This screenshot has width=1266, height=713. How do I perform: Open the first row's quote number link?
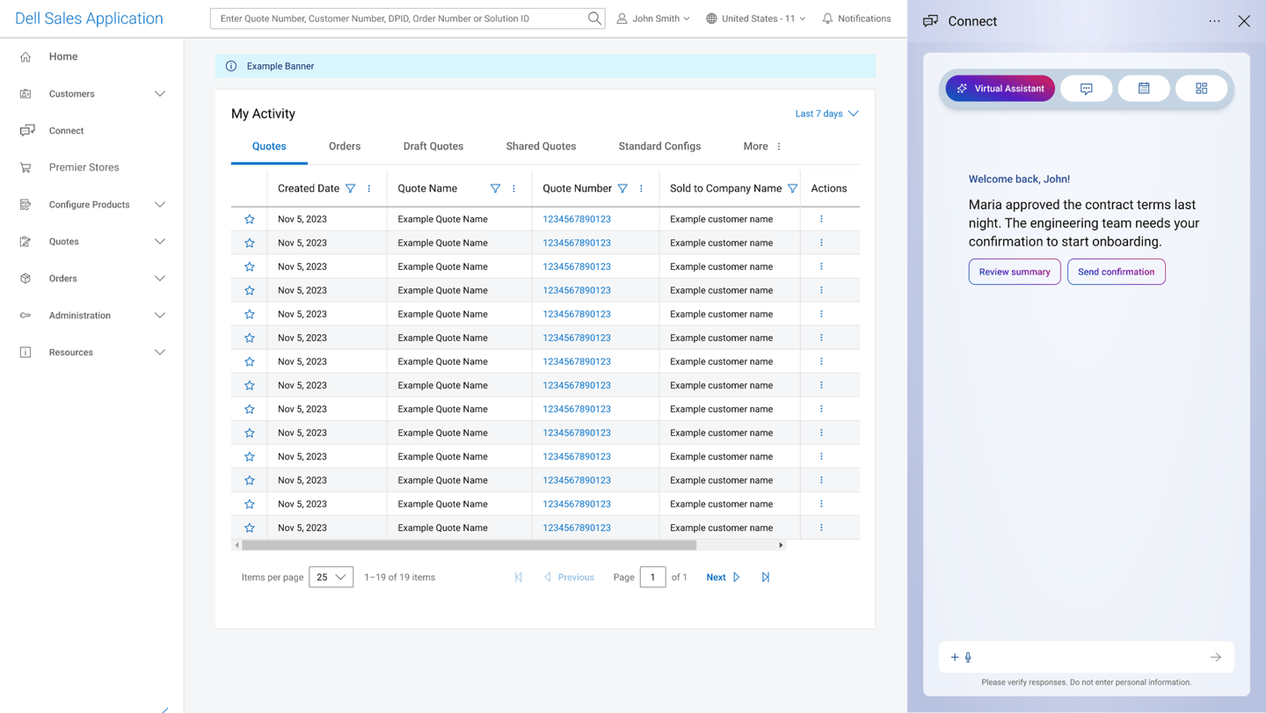coord(577,219)
